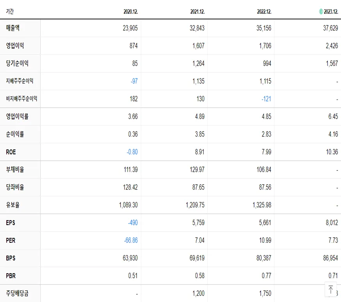Click the PER row label
The width and height of the screenshot is (341, 302).
[11, 240]
